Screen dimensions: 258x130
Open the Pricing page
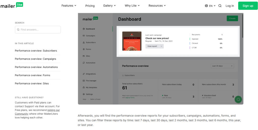[90, 6]
